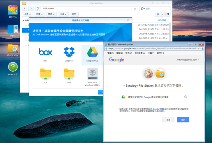Click the info icon beside Drive permission
This screenshot has width=212, height=143.
185,97
